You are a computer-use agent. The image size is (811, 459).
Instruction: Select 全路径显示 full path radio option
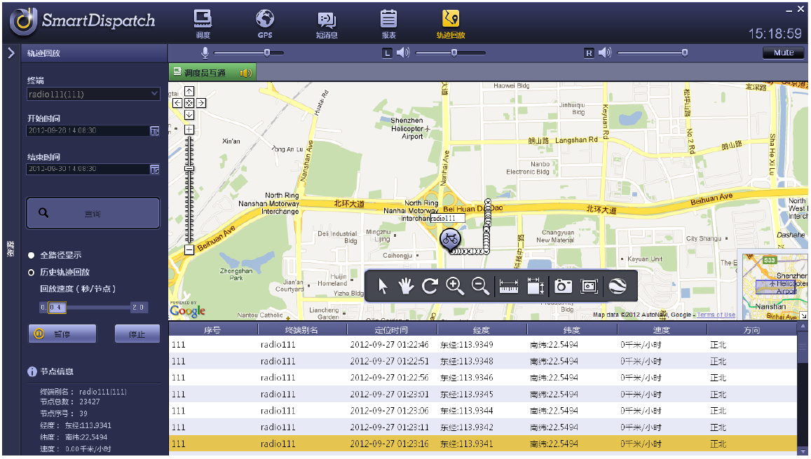coord(32,255)
